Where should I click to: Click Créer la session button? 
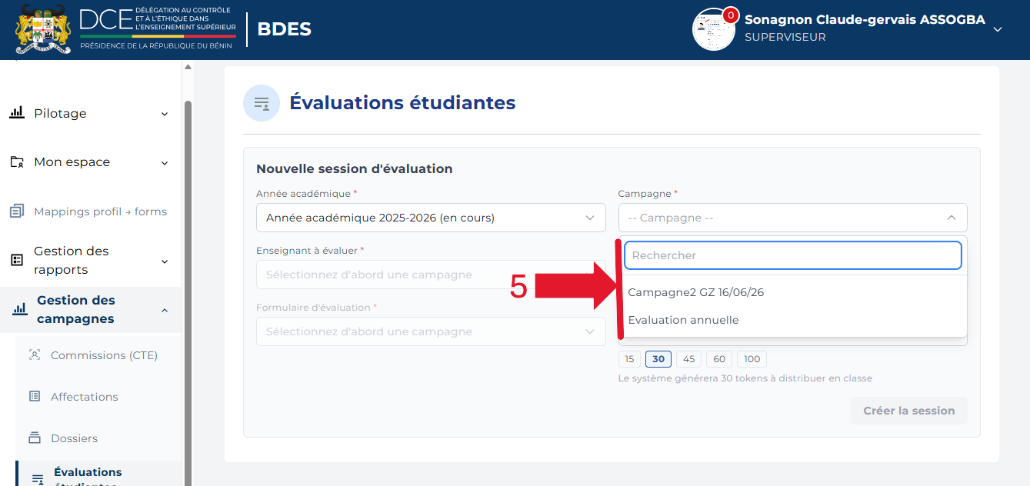[909, 411]
